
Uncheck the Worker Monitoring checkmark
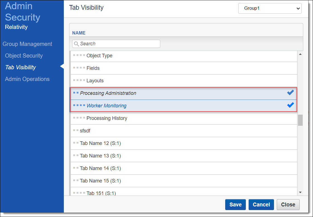(290, 105)
